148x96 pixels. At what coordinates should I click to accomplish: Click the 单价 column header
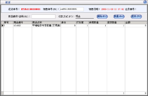pyautogui.click(x=68, y=22)
